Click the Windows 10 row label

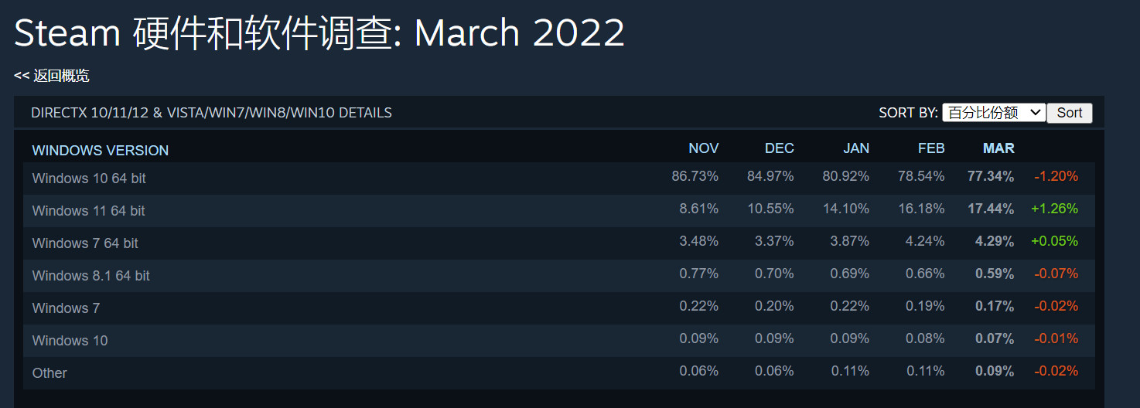coord(70,340)
